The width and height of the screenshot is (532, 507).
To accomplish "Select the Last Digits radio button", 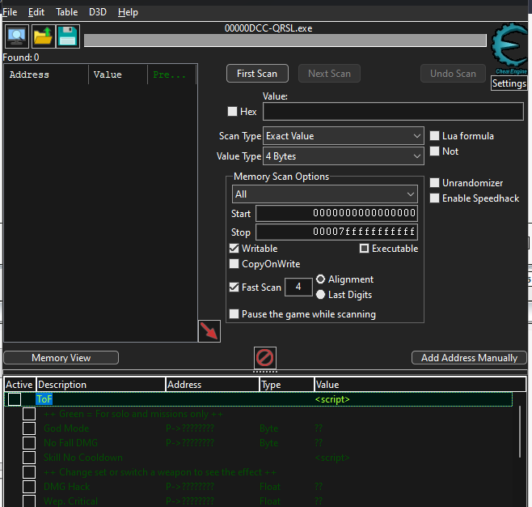I will 320,295.
